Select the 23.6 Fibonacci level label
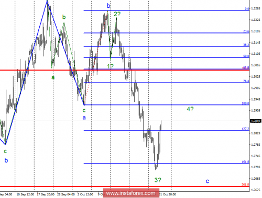Image resolution: width=262 pixels, height=198 pixels. (x=246, y=31)
